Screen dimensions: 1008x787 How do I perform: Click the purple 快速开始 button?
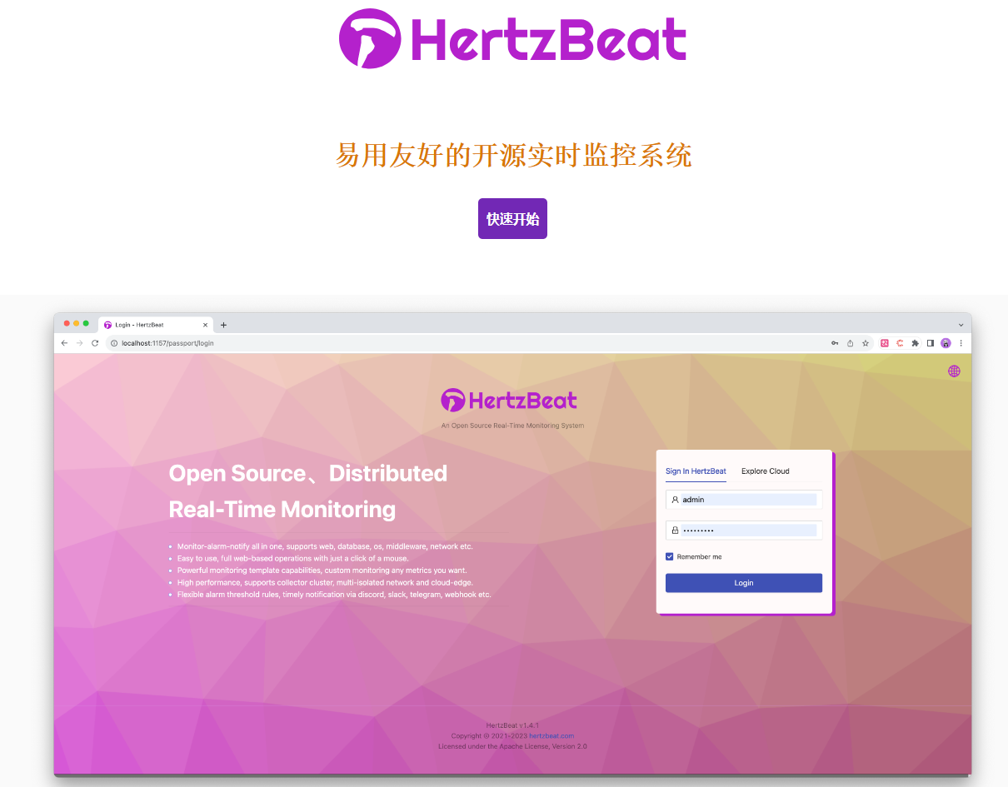point(512,219)
